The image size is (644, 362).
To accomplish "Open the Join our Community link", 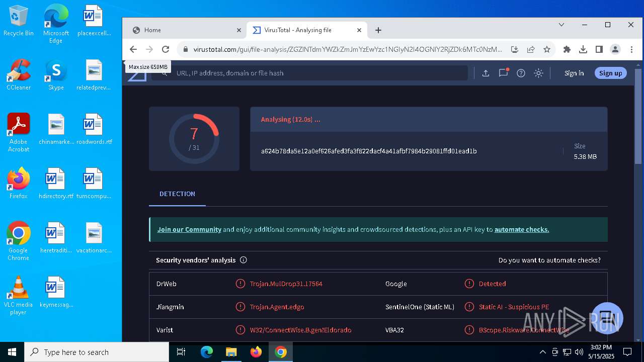I will pos(189,229).
